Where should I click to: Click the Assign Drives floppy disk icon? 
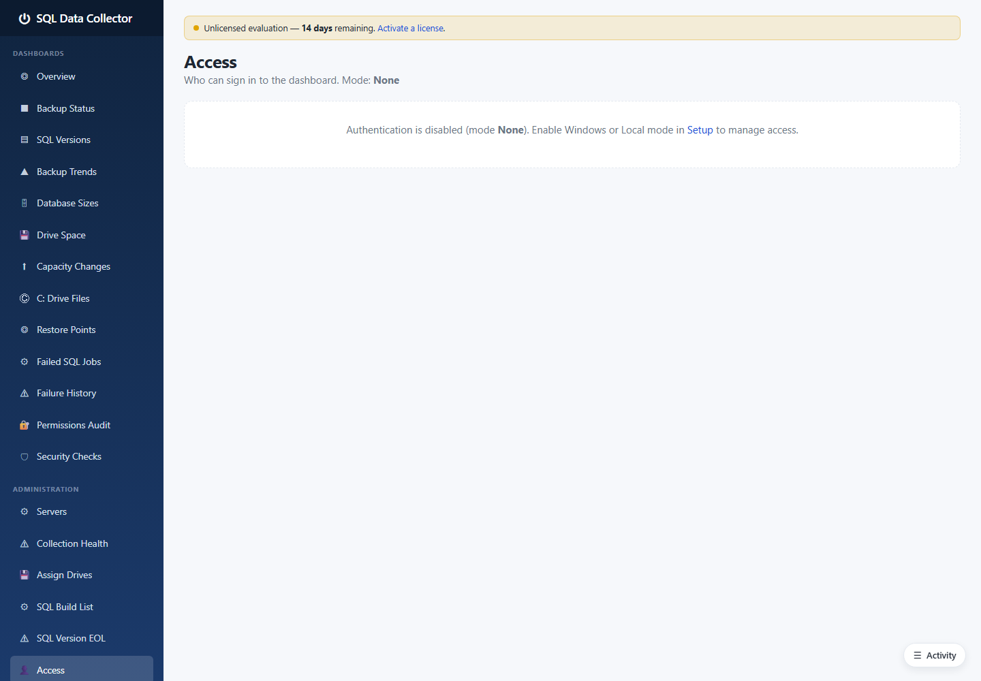point(25,575)
